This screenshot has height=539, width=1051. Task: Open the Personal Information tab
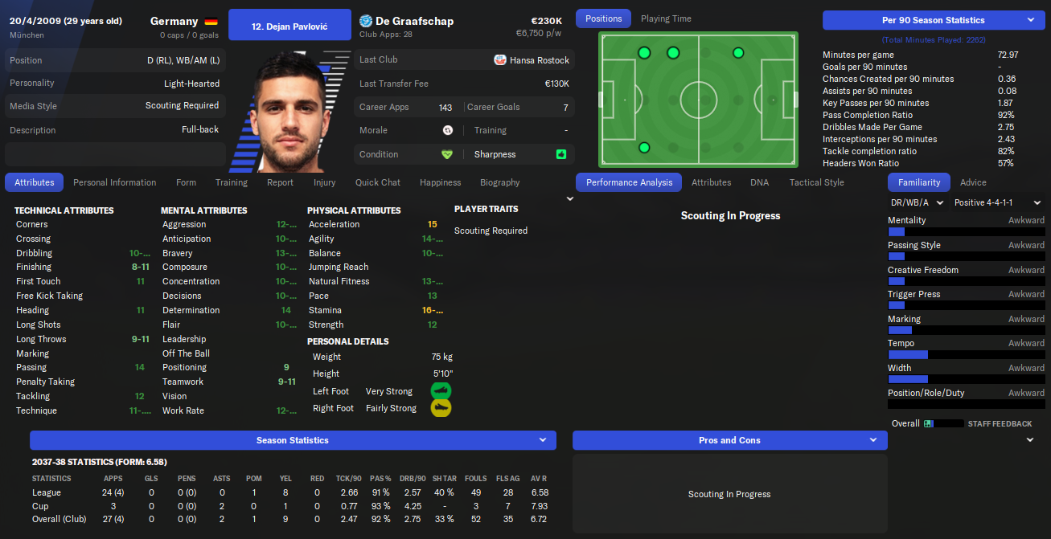click(115, 182)
